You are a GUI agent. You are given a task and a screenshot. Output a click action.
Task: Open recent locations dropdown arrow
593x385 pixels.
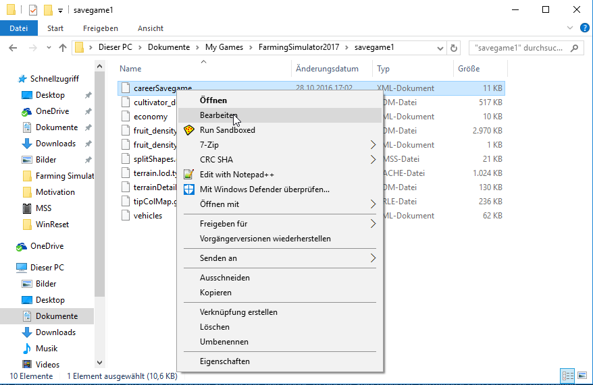click(49, 48)
